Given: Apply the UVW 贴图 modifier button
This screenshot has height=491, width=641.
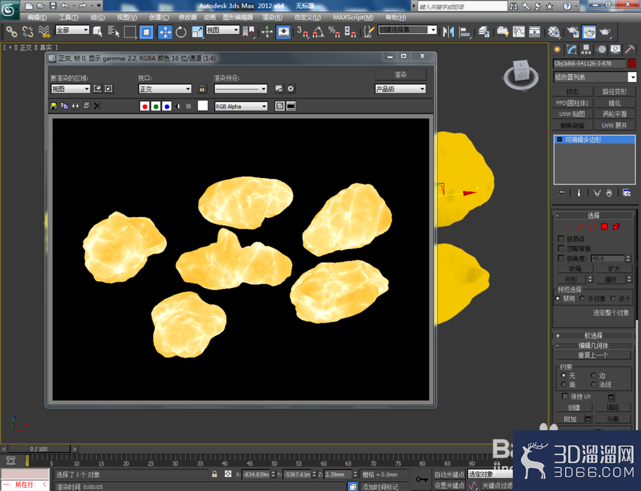Looking at the screenshot, I should tap(572, 114).
